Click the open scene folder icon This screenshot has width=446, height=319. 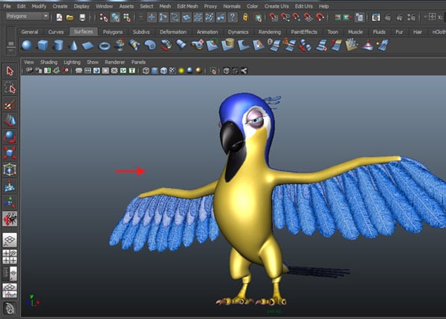pos(71,16)
